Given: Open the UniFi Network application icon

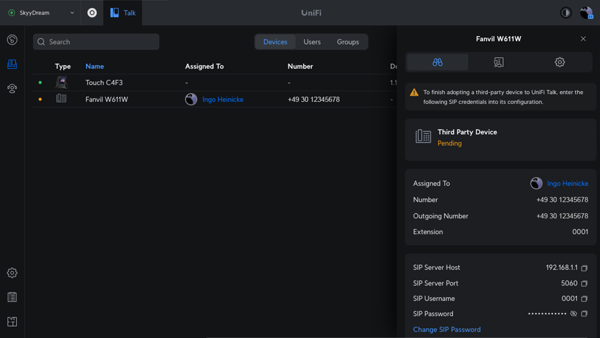Looking at the screenshot, I should pyautogui.click(x=92, y=12).
